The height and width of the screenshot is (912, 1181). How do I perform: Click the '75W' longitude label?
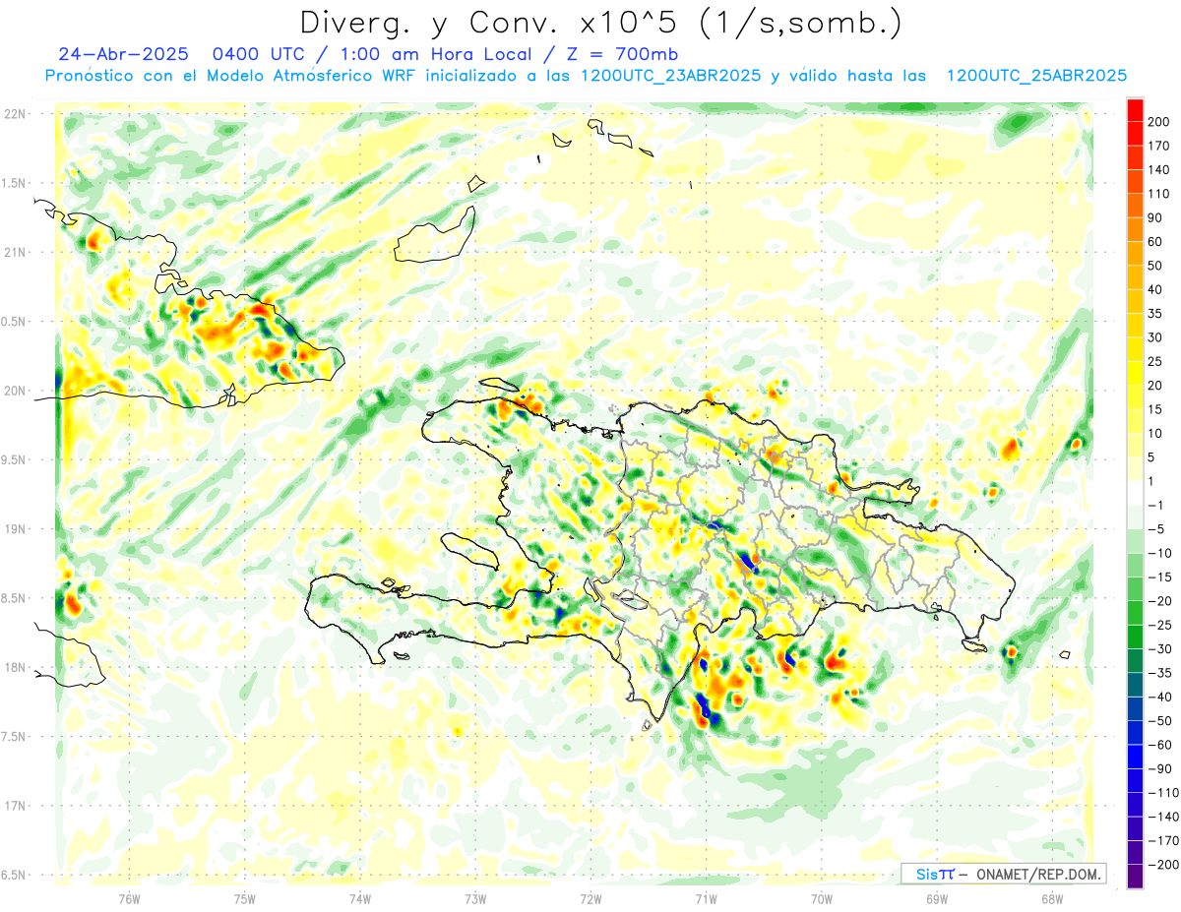tap(245, 898)
